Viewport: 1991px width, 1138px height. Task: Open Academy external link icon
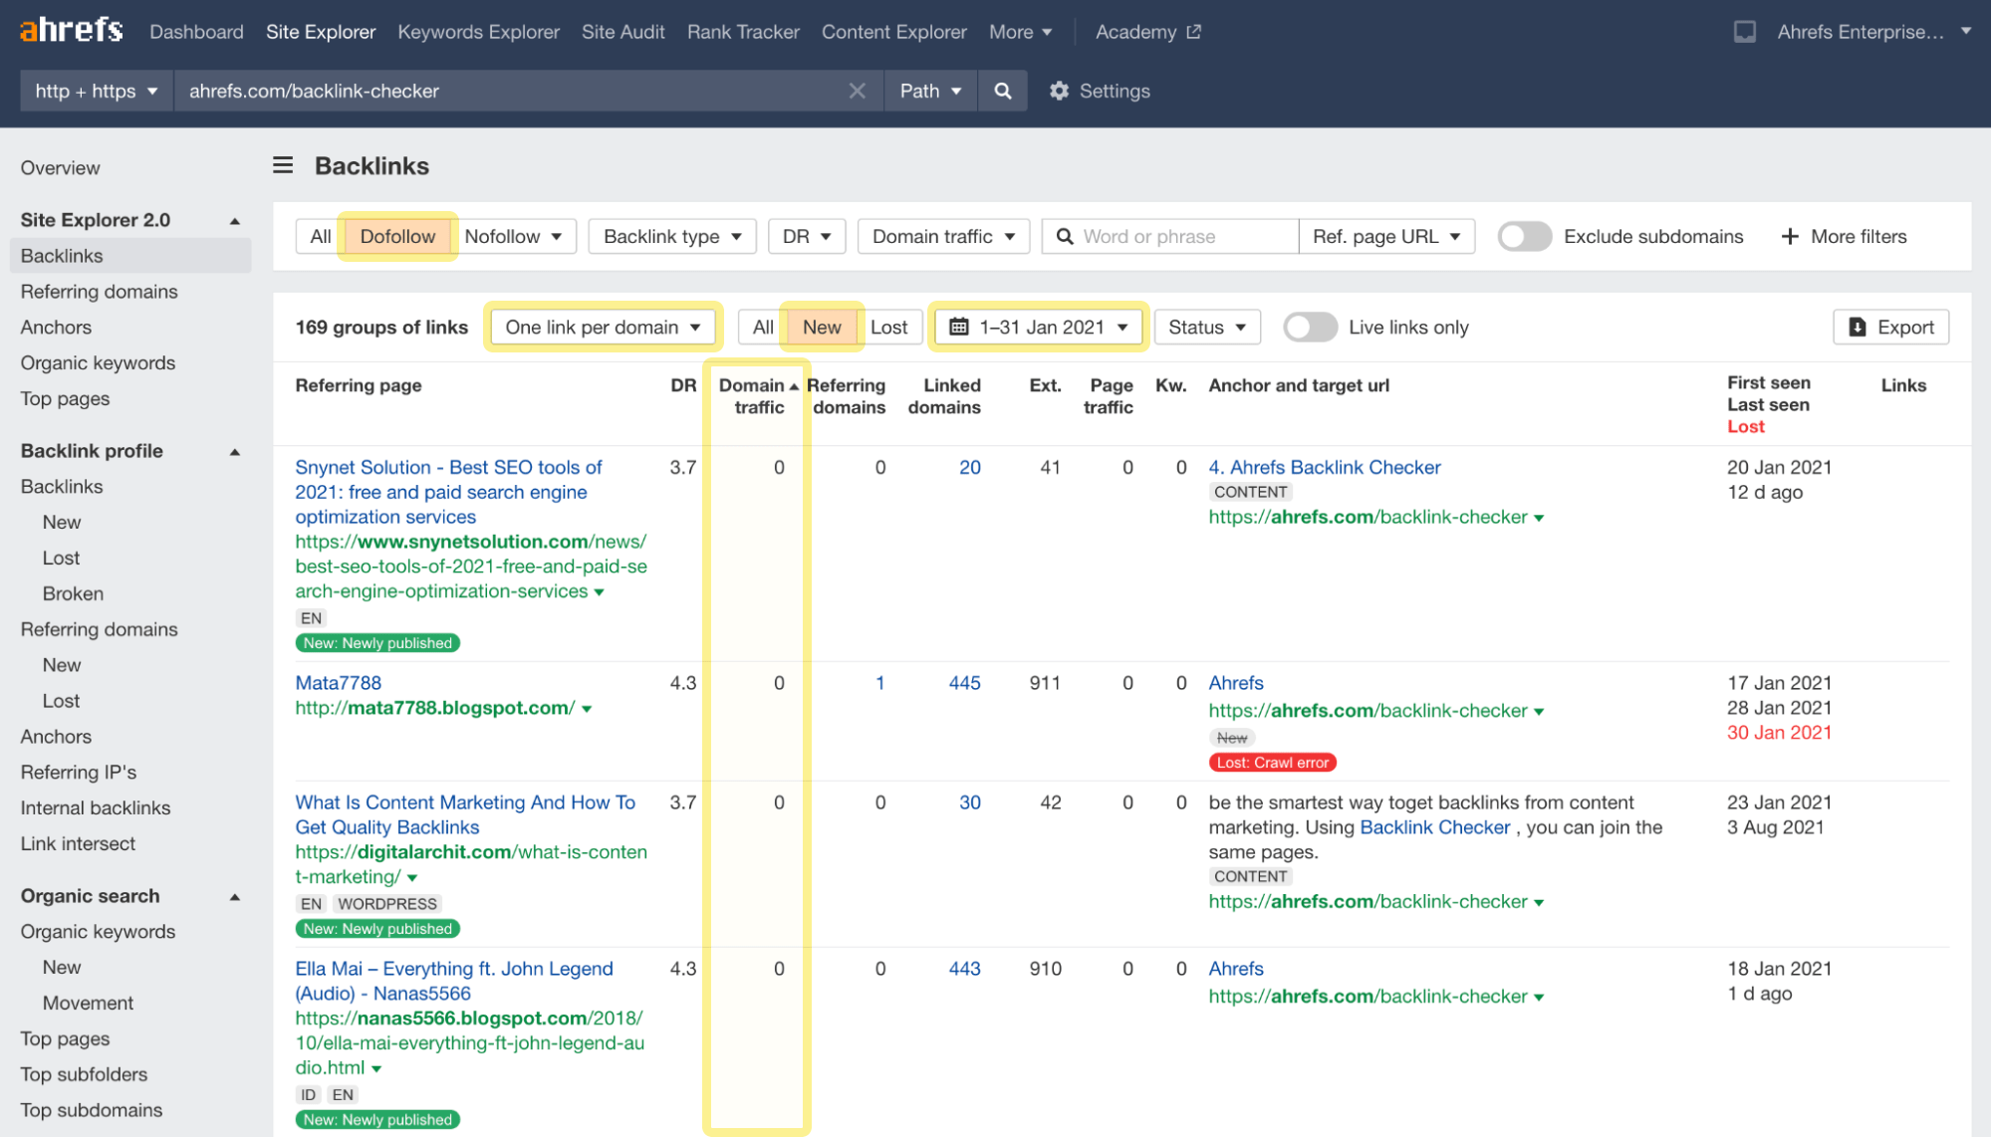coord(1193,32)
